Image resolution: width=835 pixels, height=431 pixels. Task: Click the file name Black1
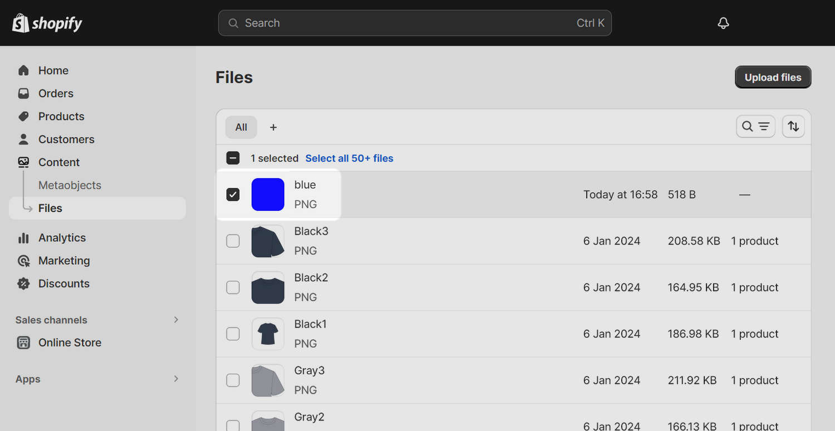[311, 324]
